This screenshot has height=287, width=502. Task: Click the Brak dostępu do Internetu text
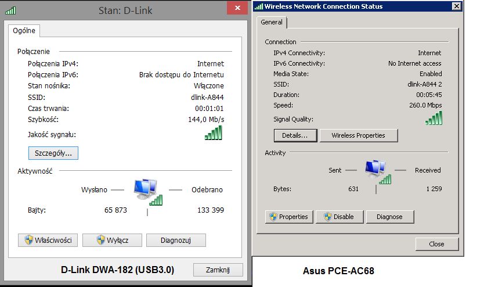click(182, 75)
